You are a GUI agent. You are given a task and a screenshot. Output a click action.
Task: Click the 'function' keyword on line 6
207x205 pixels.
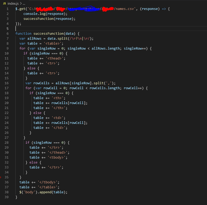[x=23, y=34]
